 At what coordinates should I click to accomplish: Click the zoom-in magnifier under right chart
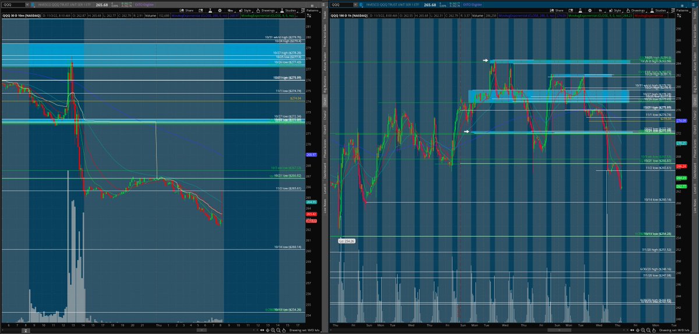coord(643,330)
